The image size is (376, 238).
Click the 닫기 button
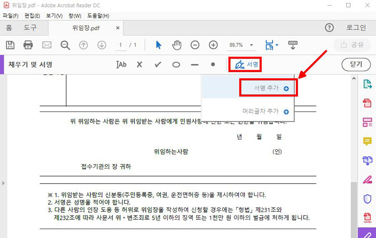pyautogui.click(x=357, y=65)
